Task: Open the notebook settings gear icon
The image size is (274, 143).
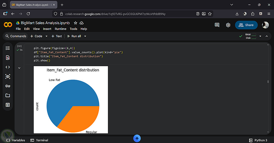Action: tap(228, 25)
